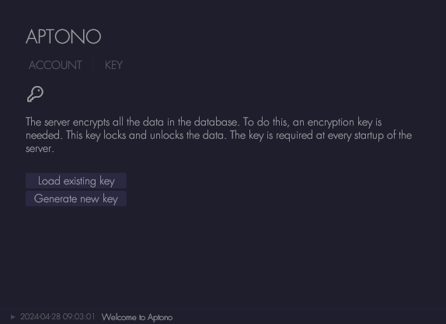This screenshot has height=324, width=446.
Task: Click the word 'server.' ending the description
Action: coord(40,149)
